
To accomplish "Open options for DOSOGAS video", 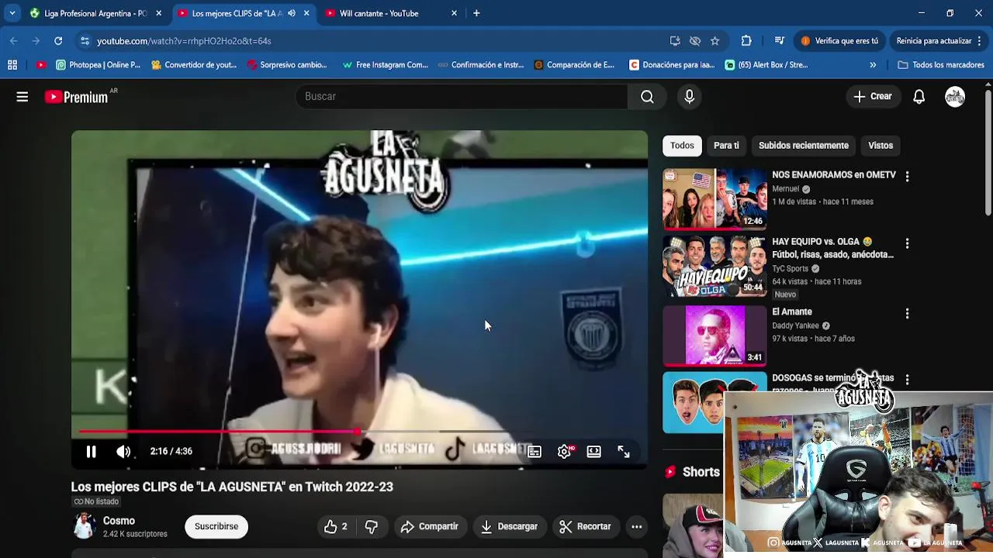I will pos(907,380).
